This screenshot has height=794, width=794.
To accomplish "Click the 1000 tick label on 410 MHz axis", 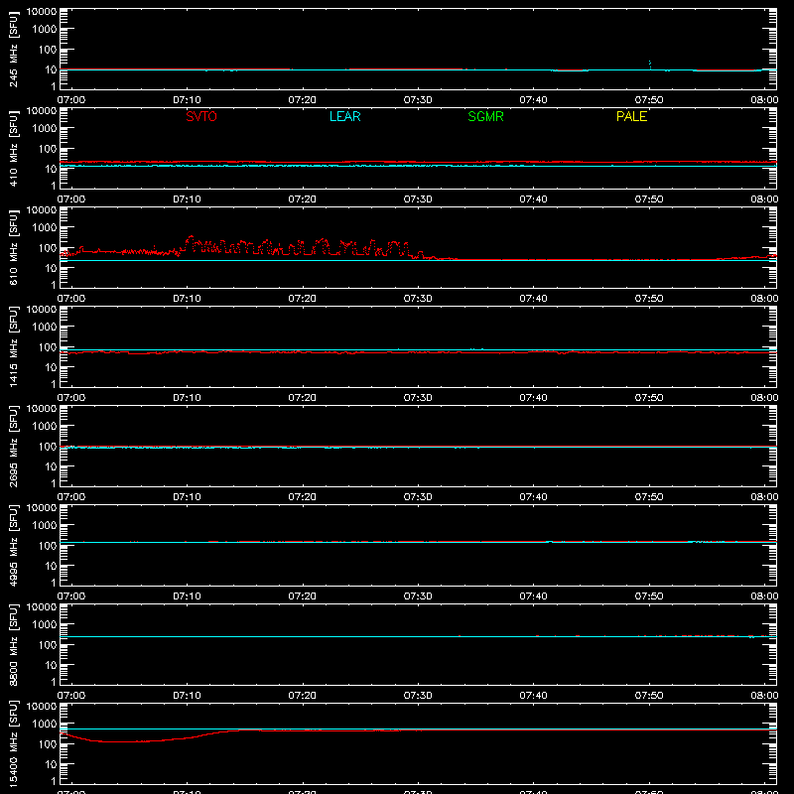I will (45, 128).
